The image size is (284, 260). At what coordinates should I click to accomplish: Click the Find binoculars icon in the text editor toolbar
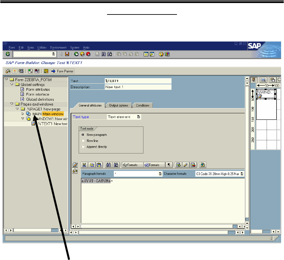point(108,165)
